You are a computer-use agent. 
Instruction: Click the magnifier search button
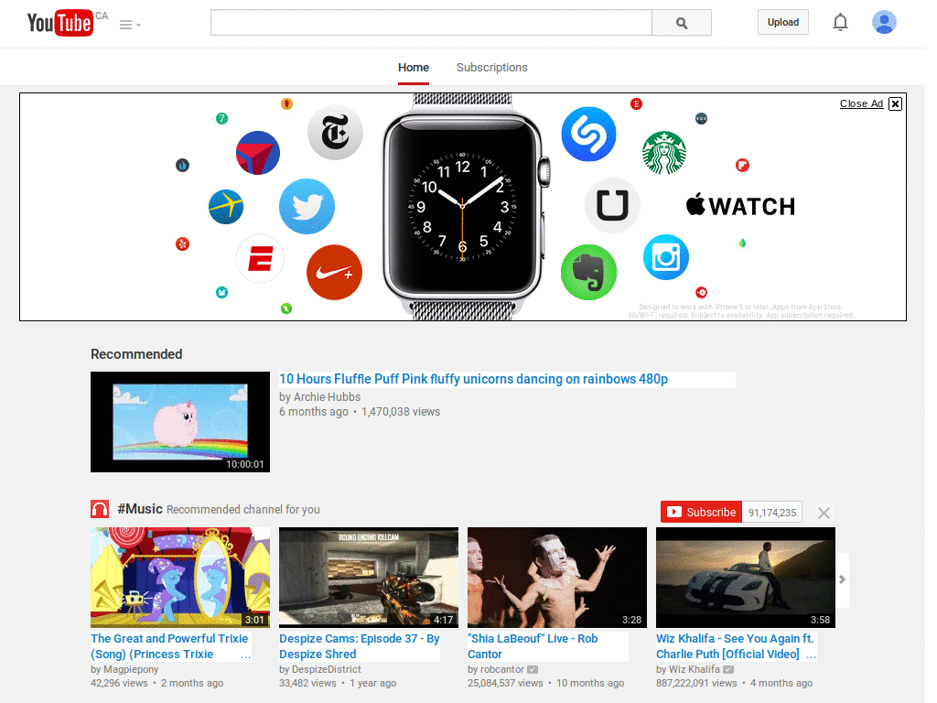point(681,23)
